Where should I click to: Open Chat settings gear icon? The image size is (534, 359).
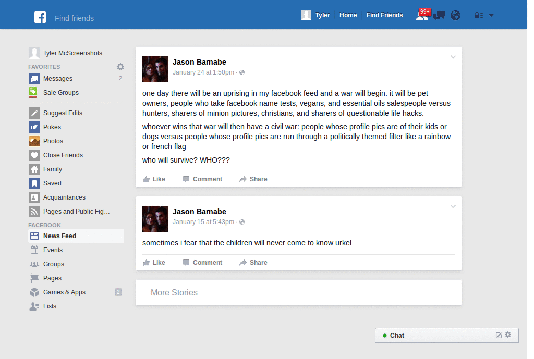click(x=508, y=335)
